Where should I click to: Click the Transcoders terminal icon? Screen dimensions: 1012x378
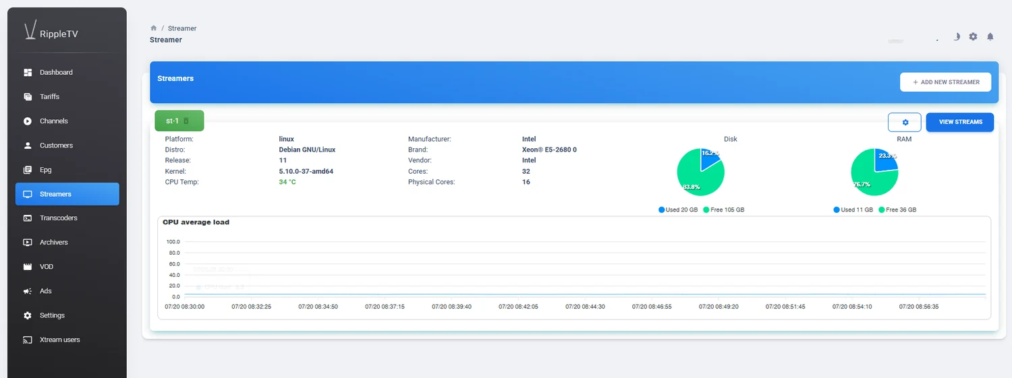[28, 218]
